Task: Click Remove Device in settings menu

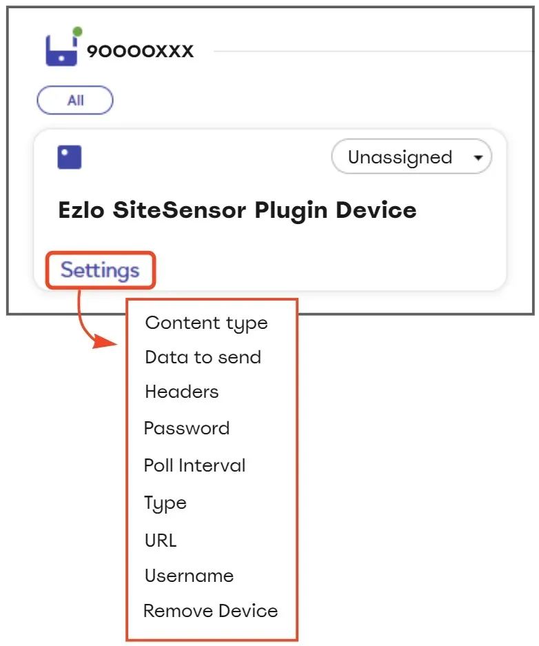Action: (210, 611)
